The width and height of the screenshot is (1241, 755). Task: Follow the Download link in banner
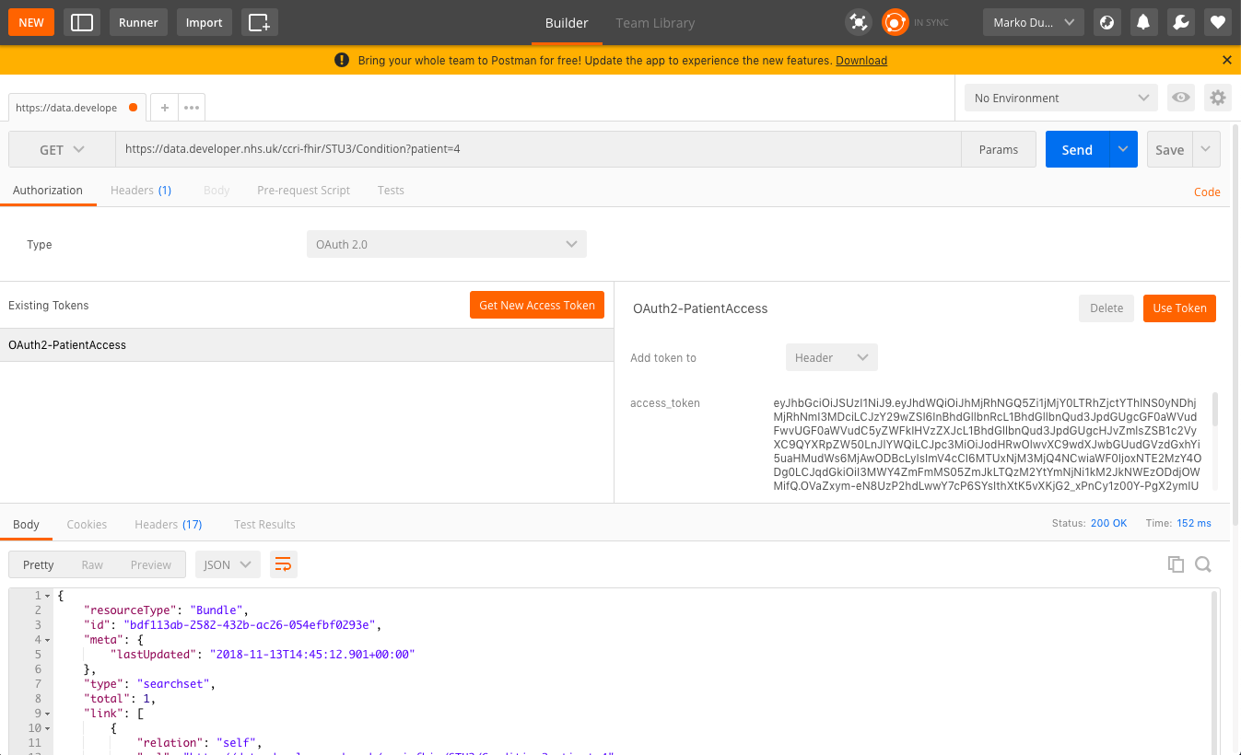click(861, 61)
